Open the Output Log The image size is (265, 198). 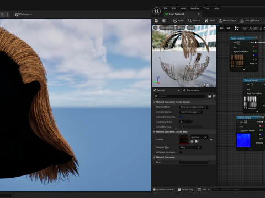pos(185,189)
